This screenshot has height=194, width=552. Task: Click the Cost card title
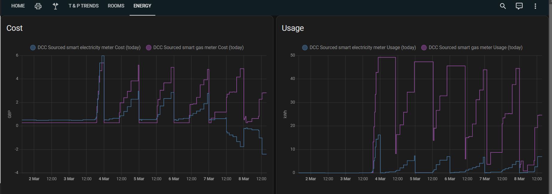coord(15,28)
